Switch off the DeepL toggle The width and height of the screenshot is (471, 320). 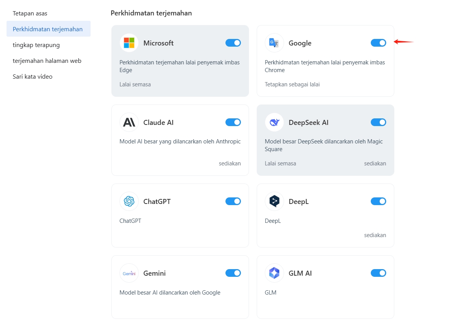378,201
